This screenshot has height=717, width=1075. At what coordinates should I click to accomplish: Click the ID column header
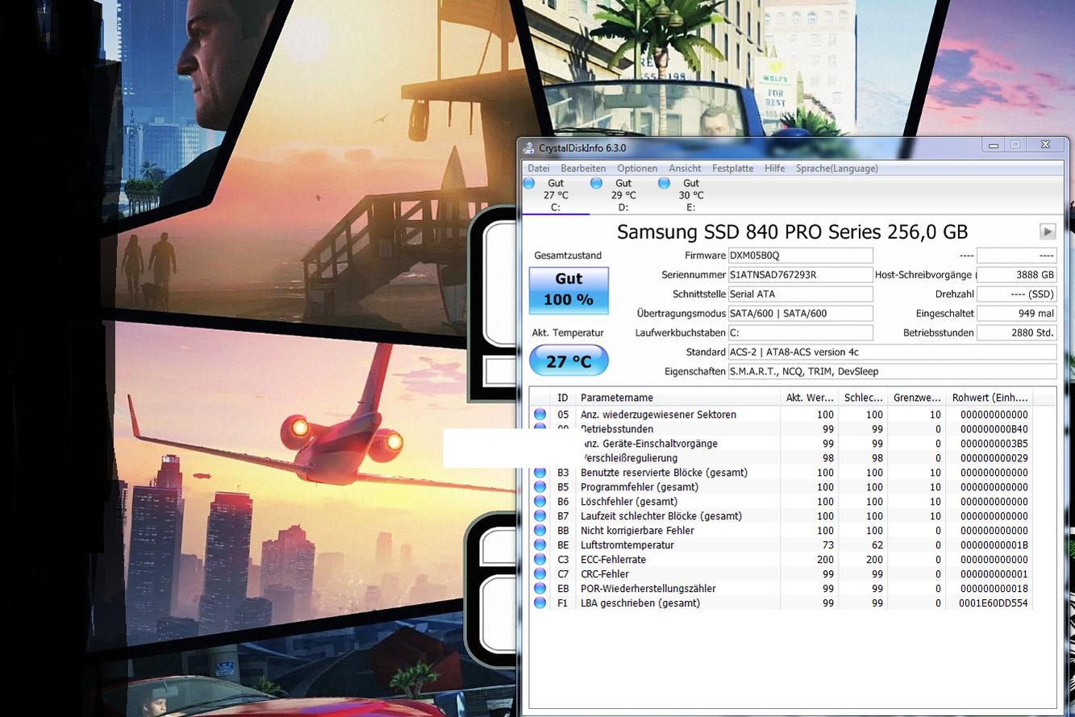[563, 398]
